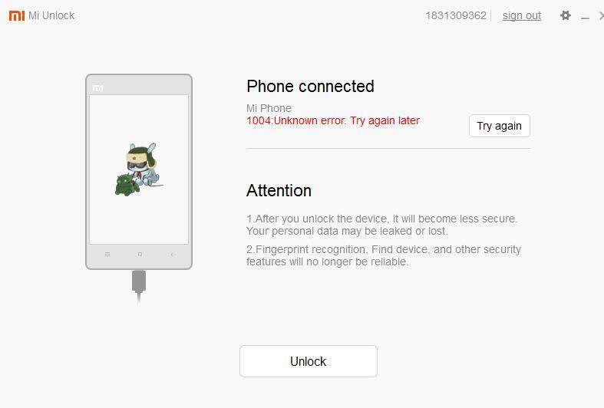Click the Mi Phone device label
Image resolution: width=604 pixels, height=408 pixels.
click(269, 108)
